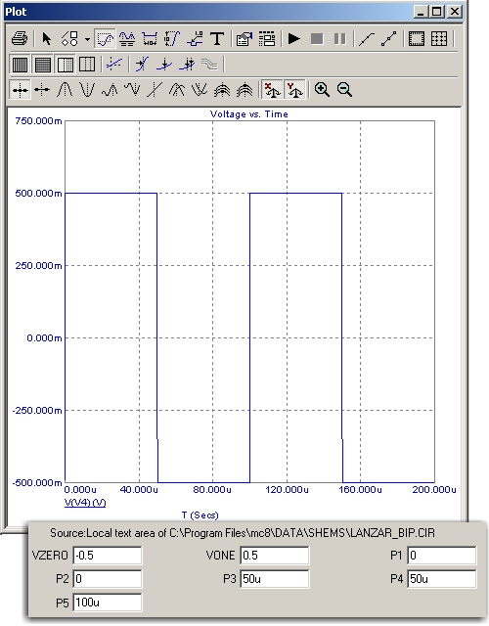The height and width of the screenshot is (626, 489).
Task: Click the Print icon in toolbar
Action: pos(20,39)
